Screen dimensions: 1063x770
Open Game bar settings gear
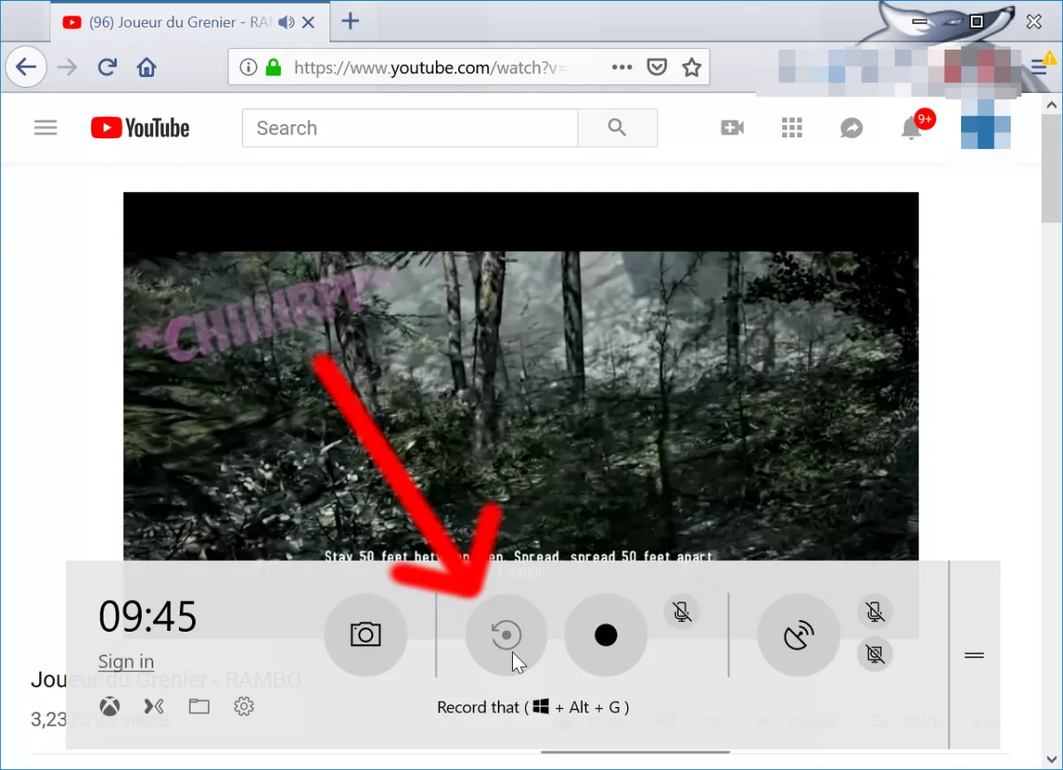pos(244,706)
